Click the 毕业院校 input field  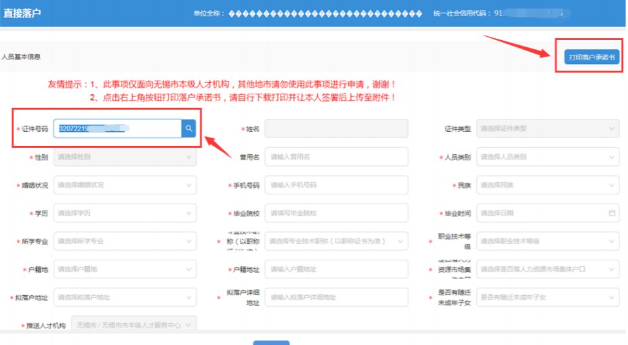click(336, 213)
